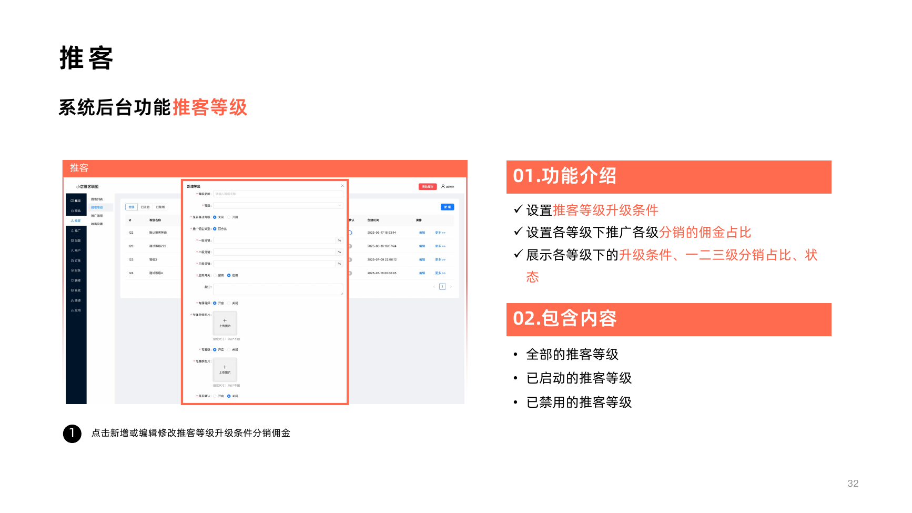The image size is (912, 513).
Task: Switch to the 已开启 filter tab
Action: click(145, 207)
